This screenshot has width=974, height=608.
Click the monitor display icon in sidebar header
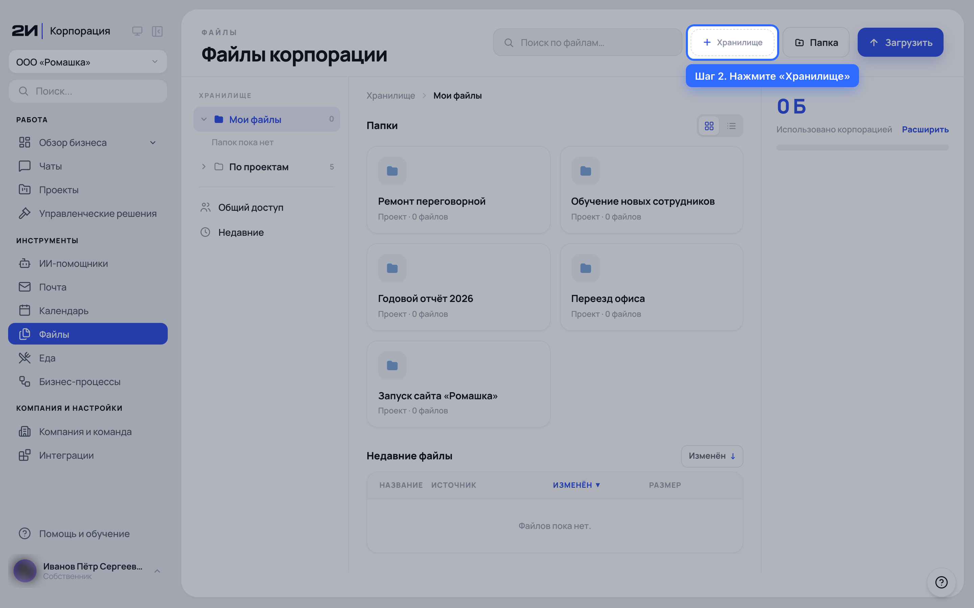tap(137, 31)
